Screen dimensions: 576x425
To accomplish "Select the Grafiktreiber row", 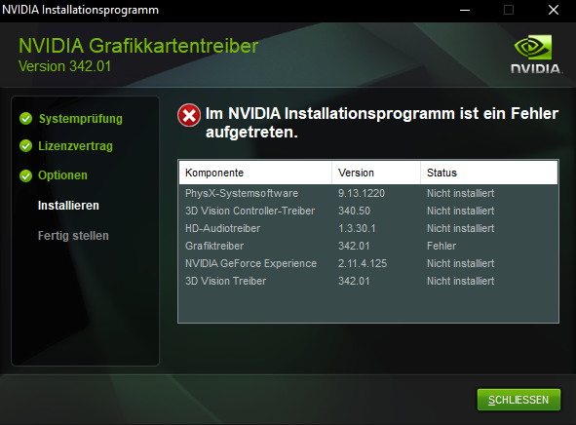I will tap(368, 246).
